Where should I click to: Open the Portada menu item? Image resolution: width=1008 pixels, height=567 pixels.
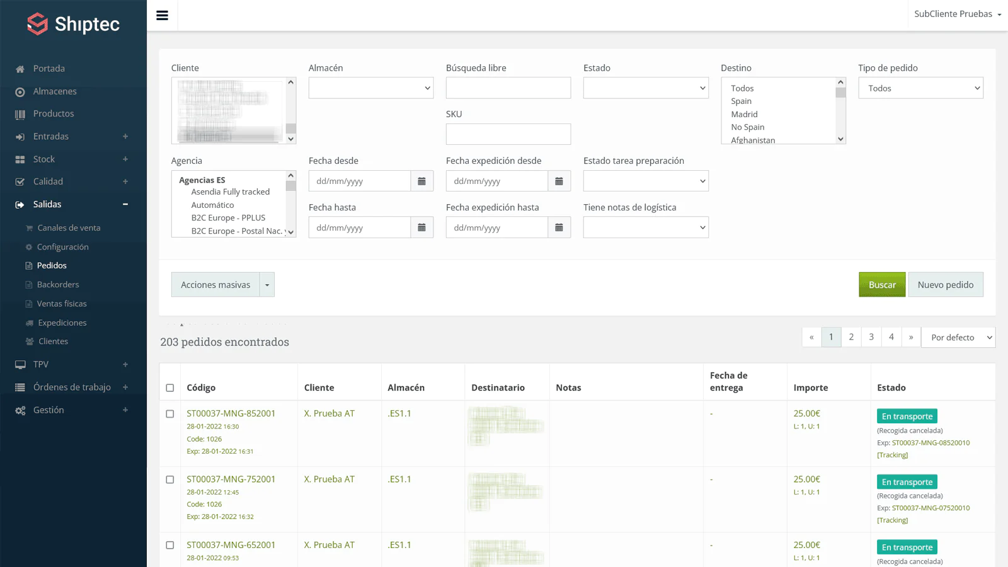pyautogui.click(x=49, y=69)
